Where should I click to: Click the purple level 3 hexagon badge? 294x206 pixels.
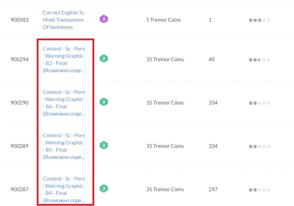[x=104, y=19]
